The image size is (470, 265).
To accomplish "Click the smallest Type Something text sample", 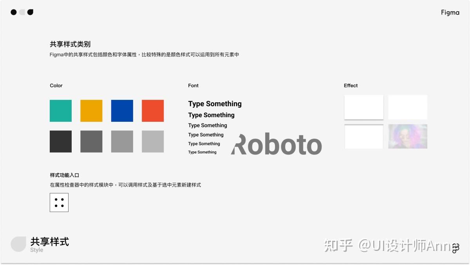I will pyautogui.click(x=202, y=152).
